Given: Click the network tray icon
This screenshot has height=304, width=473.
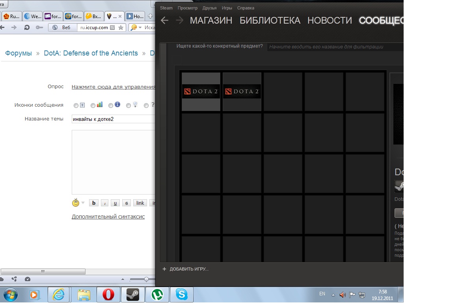Looking at the screenshot, I should click(362, 294).
